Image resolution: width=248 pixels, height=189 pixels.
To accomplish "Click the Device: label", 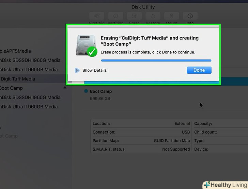I will click(201, 149).
